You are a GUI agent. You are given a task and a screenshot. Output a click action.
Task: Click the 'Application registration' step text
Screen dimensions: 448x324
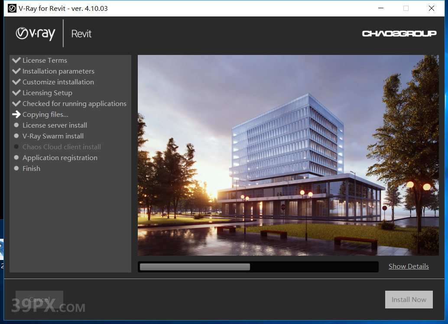click(x=60, y=158)
